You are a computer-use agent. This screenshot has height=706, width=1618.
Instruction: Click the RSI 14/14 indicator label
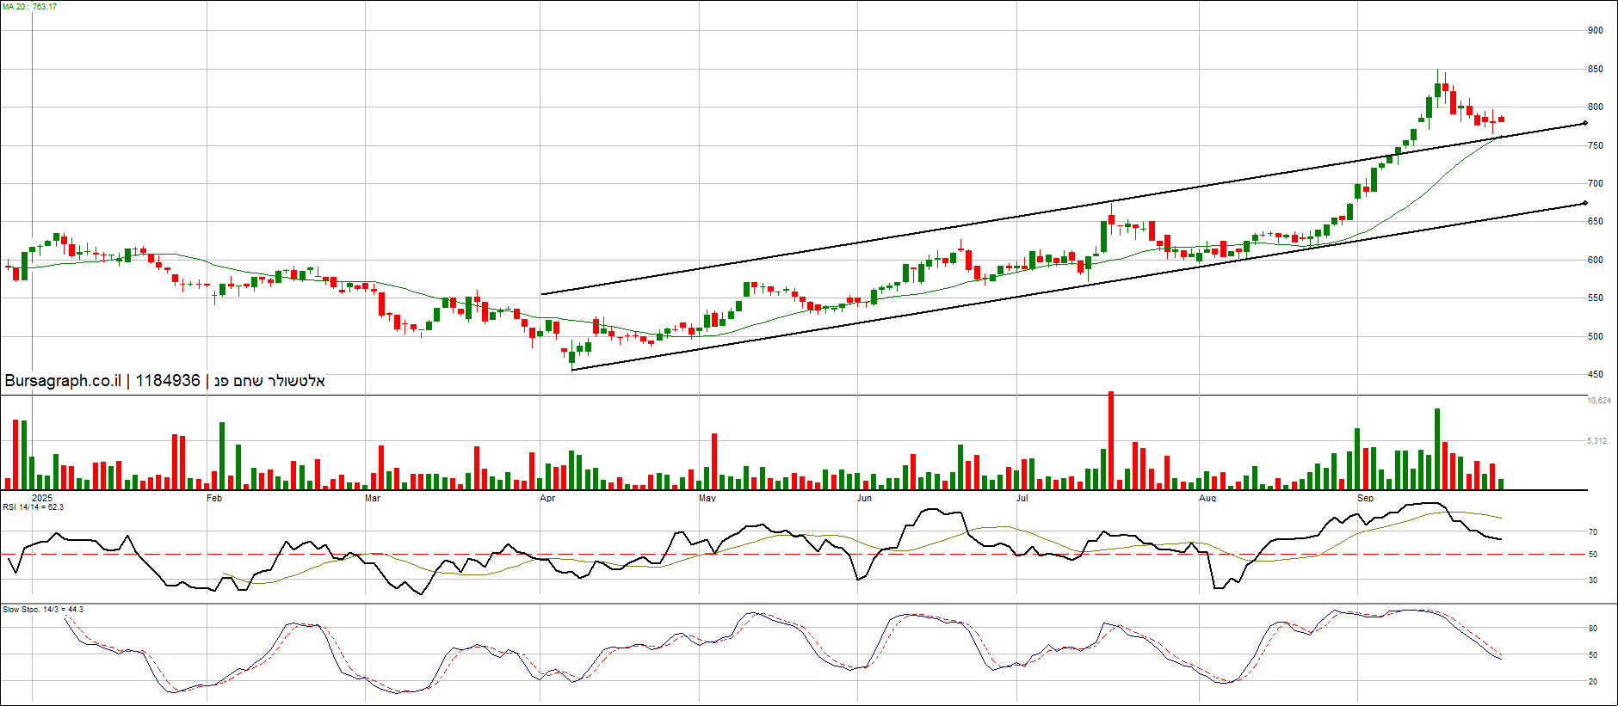[x=33, y=507]
